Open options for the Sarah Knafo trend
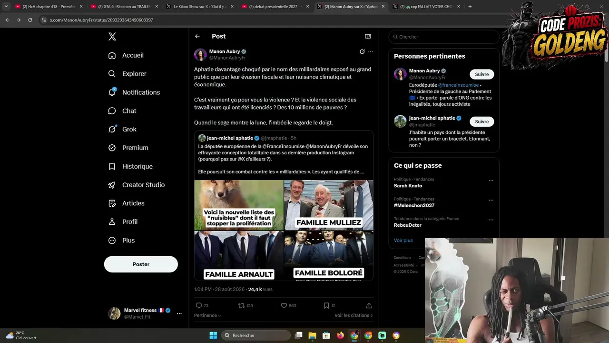Screen dimensions: 609x343 [x=491, y=181]
